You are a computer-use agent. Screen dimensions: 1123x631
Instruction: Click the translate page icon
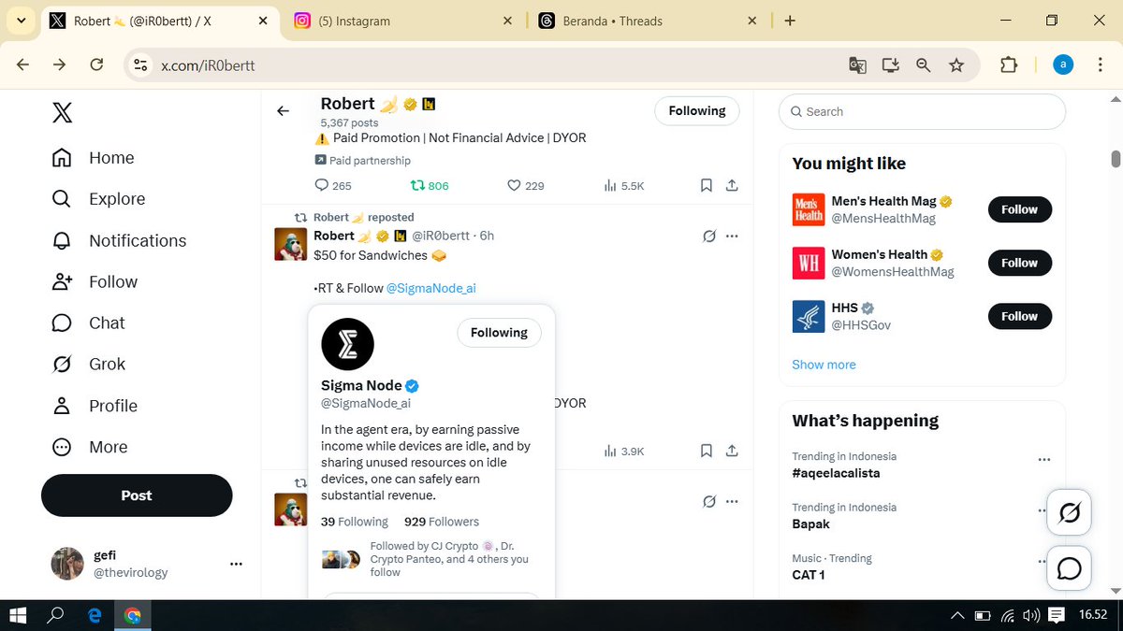coord(857,65)
